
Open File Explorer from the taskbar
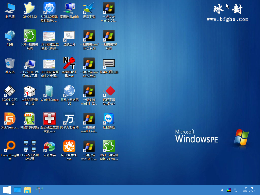tap(27, 190)
